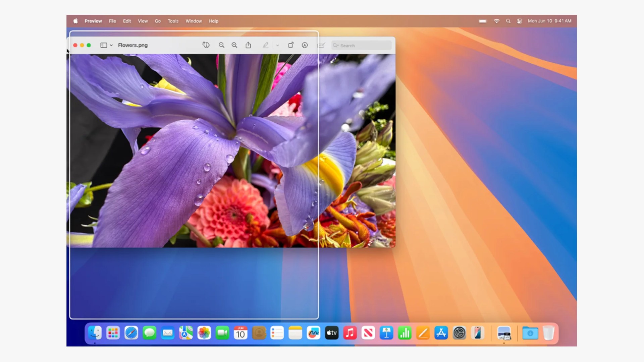Viewport: 644px width, 362px height.
Task: Open the Wi-Fi menu bar icon
Action: (x=496, y=21)
